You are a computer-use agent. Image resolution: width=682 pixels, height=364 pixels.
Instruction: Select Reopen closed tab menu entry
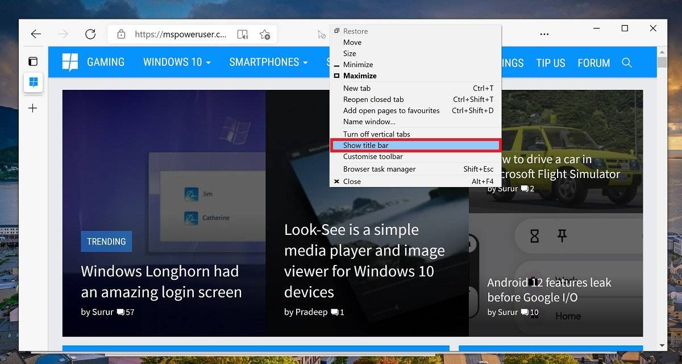coord(373,100)
